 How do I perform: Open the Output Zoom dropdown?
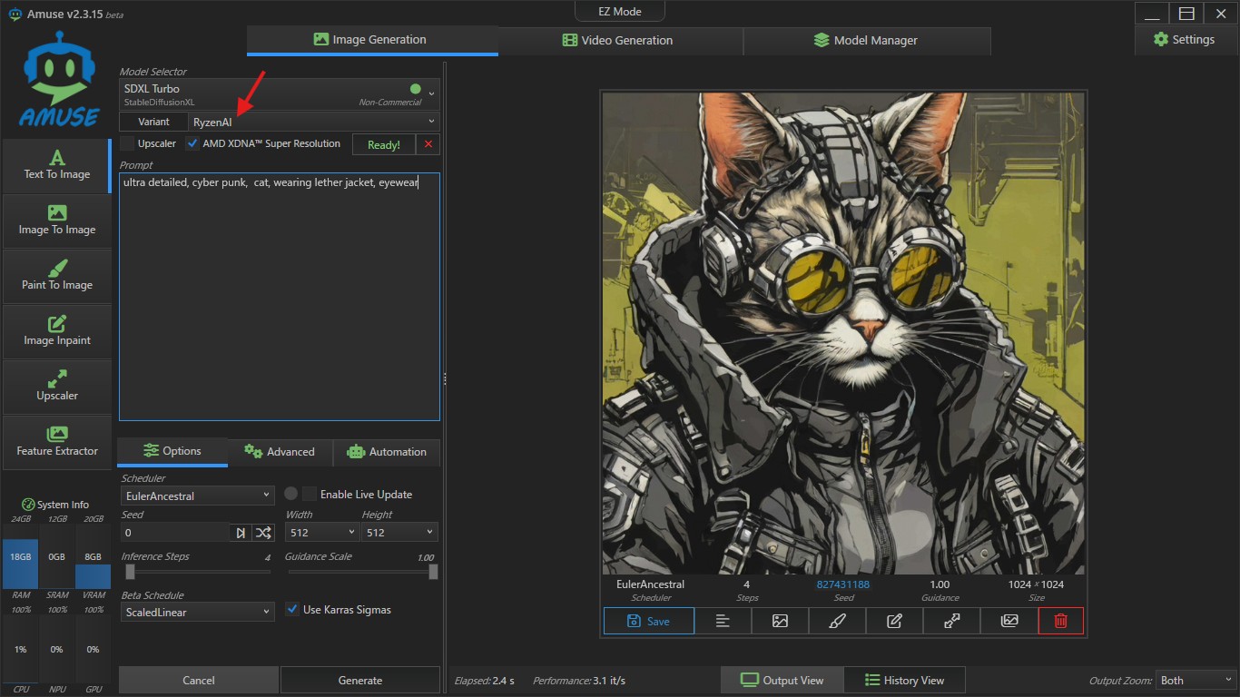1196,681
